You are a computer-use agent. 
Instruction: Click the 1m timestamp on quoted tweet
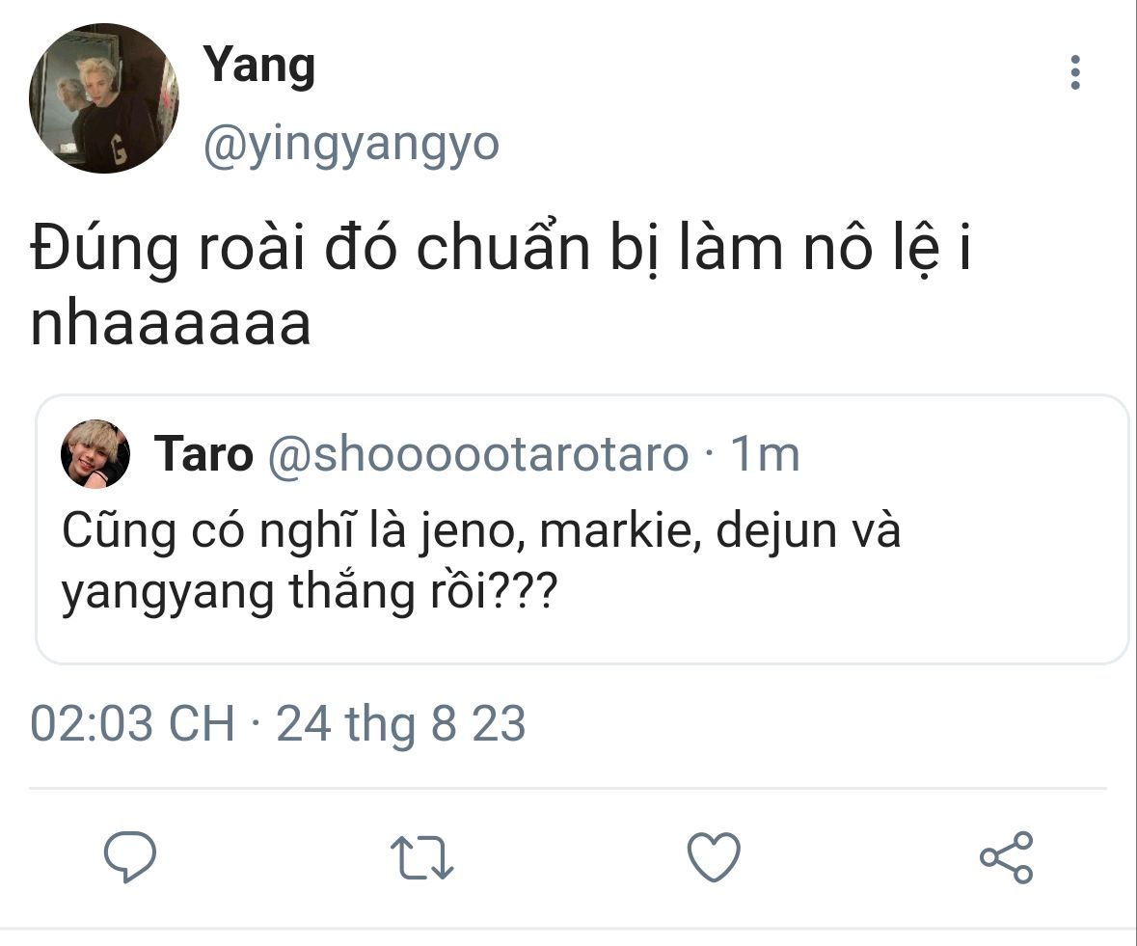pos(765,454)
